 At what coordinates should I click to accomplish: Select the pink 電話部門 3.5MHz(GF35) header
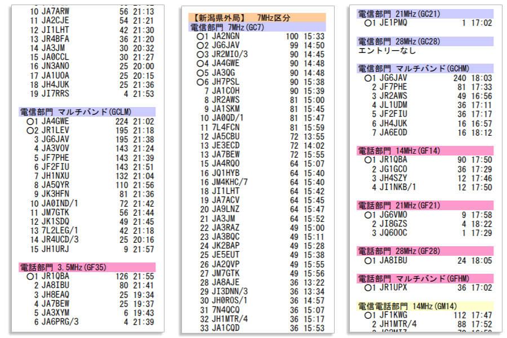(x=87, y=268)
